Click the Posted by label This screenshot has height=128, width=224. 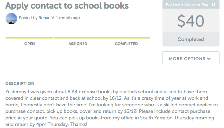28,18
